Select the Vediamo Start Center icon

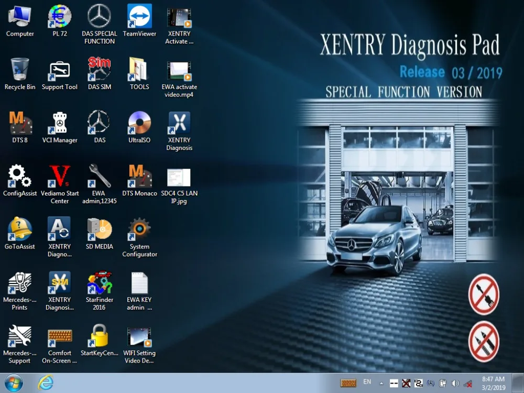(60, 184)
